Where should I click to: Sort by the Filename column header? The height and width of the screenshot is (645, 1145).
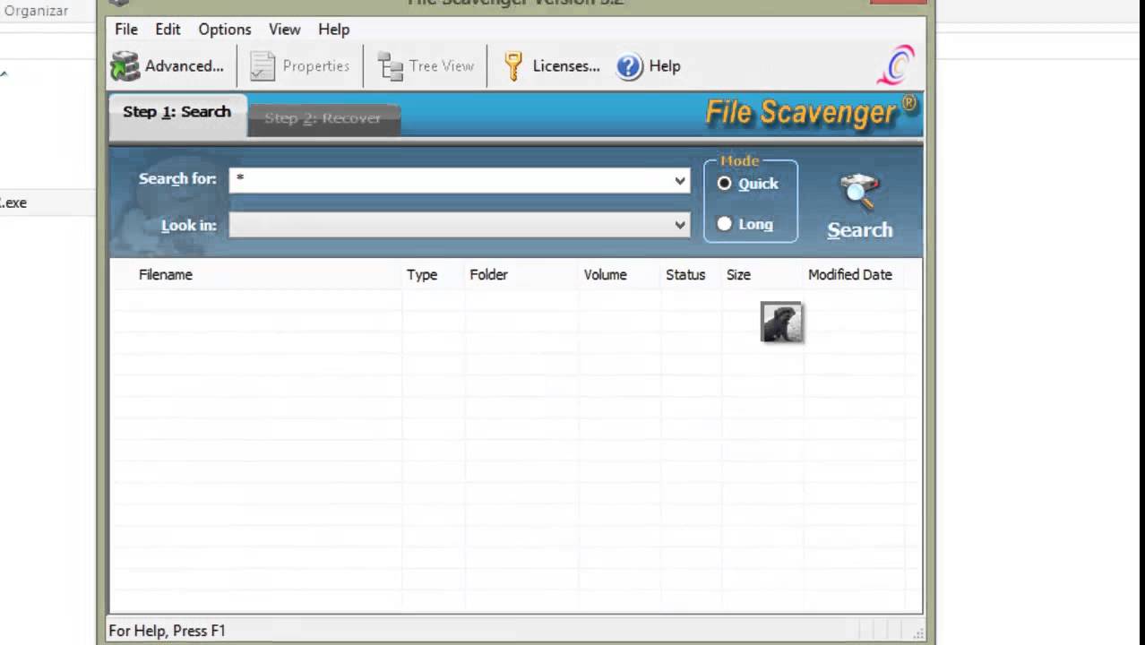166,275
